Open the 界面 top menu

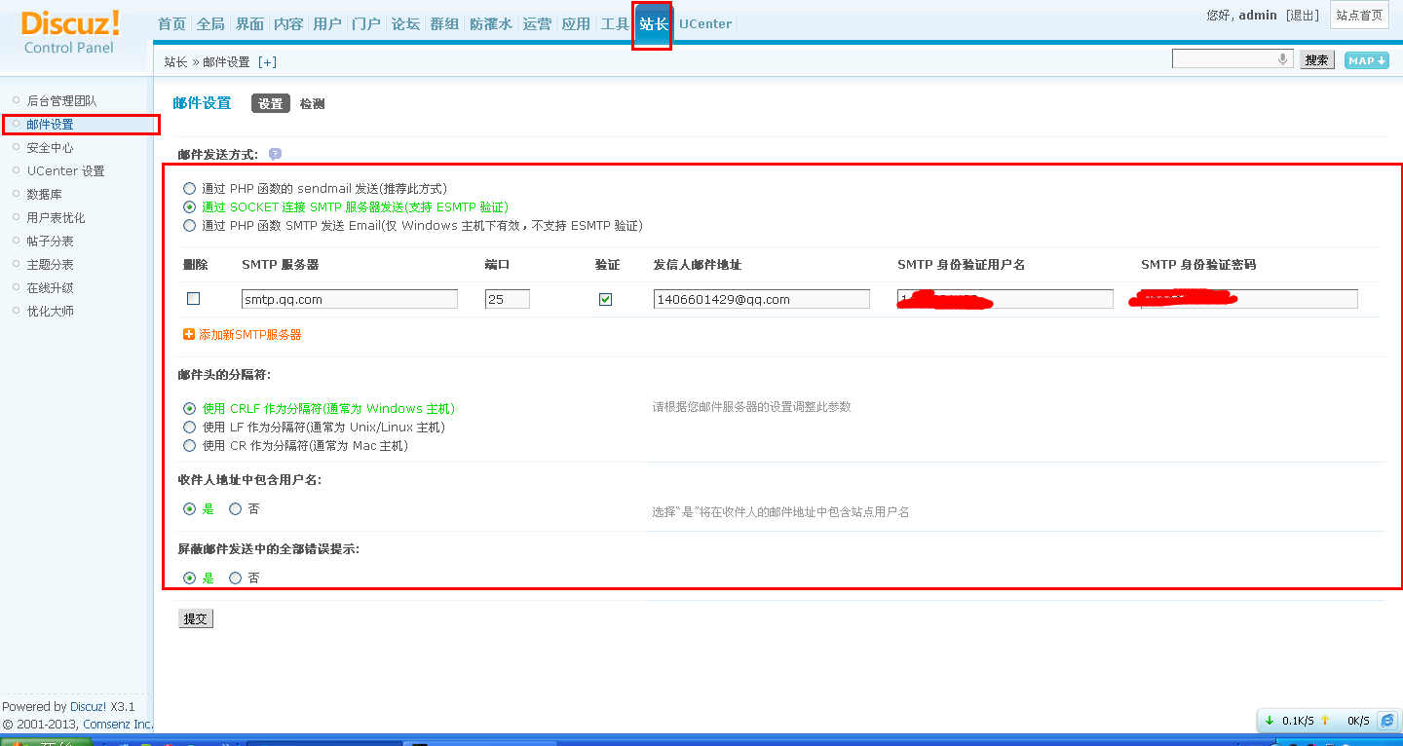point(249,24)
